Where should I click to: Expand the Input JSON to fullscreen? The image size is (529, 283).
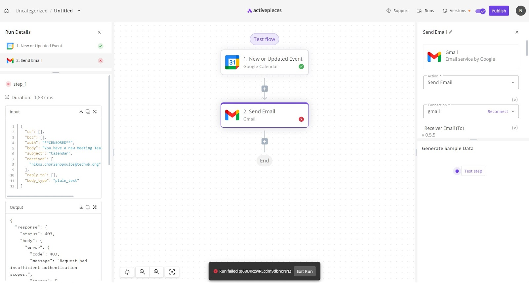pos(95,111)
